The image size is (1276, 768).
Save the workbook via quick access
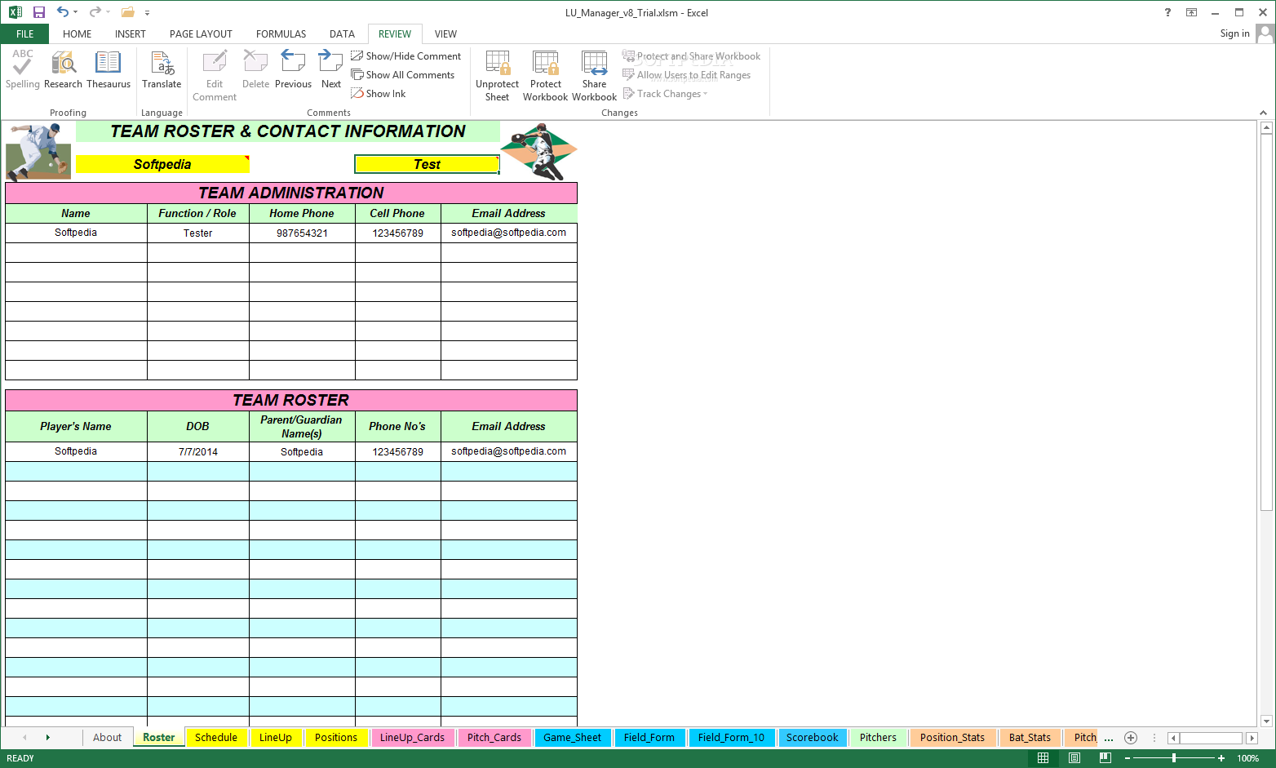point(39,12)
